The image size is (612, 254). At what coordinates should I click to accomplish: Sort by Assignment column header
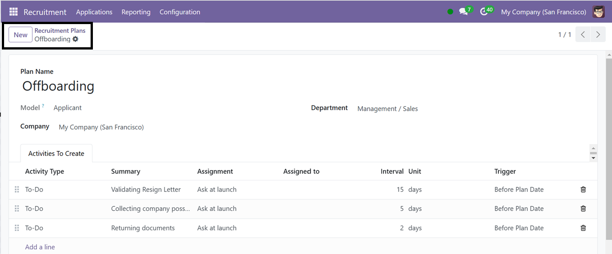coord(215,171)
